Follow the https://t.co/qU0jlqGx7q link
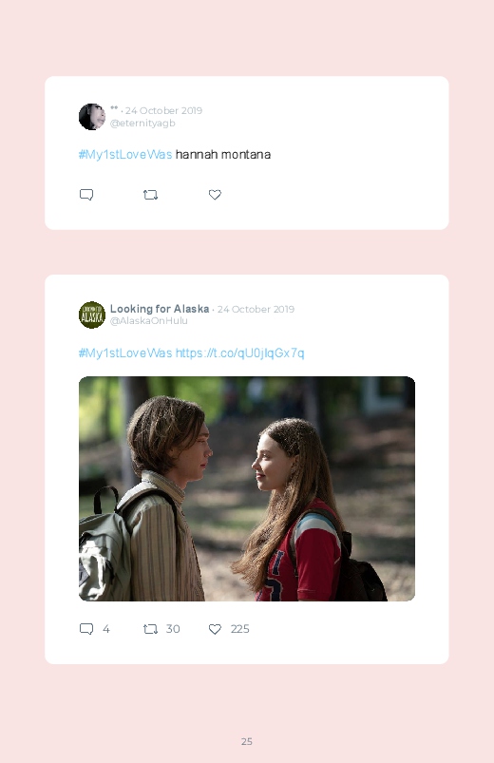Viewport: 494px width, 763px height. (x=240, y=353)
